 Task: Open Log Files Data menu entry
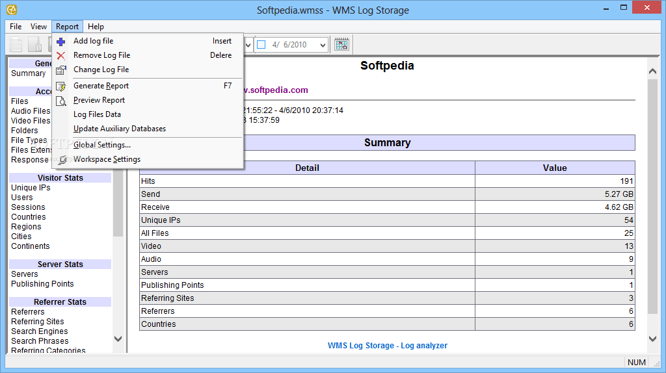click(x=148, y=114)
